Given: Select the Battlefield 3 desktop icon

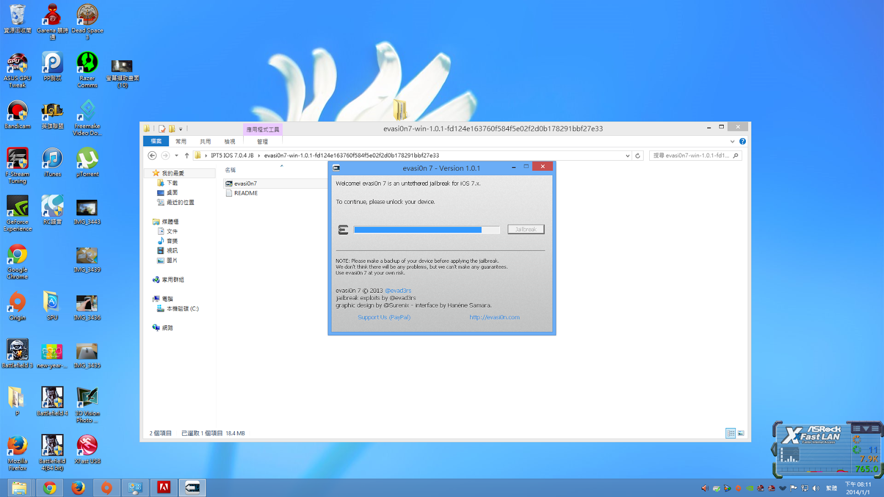Looking at the screenshot, I should coord(17,353).
